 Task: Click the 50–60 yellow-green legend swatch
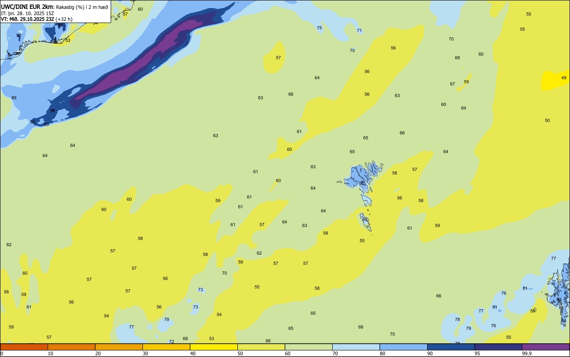point(261,347)
